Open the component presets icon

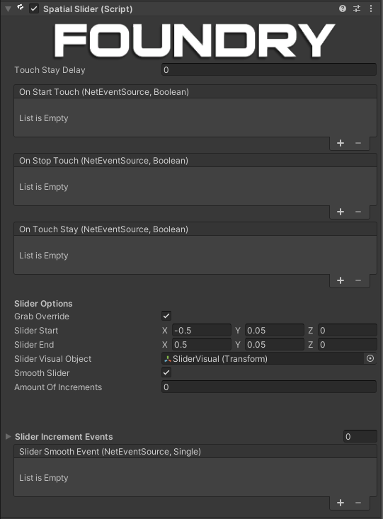357,8
